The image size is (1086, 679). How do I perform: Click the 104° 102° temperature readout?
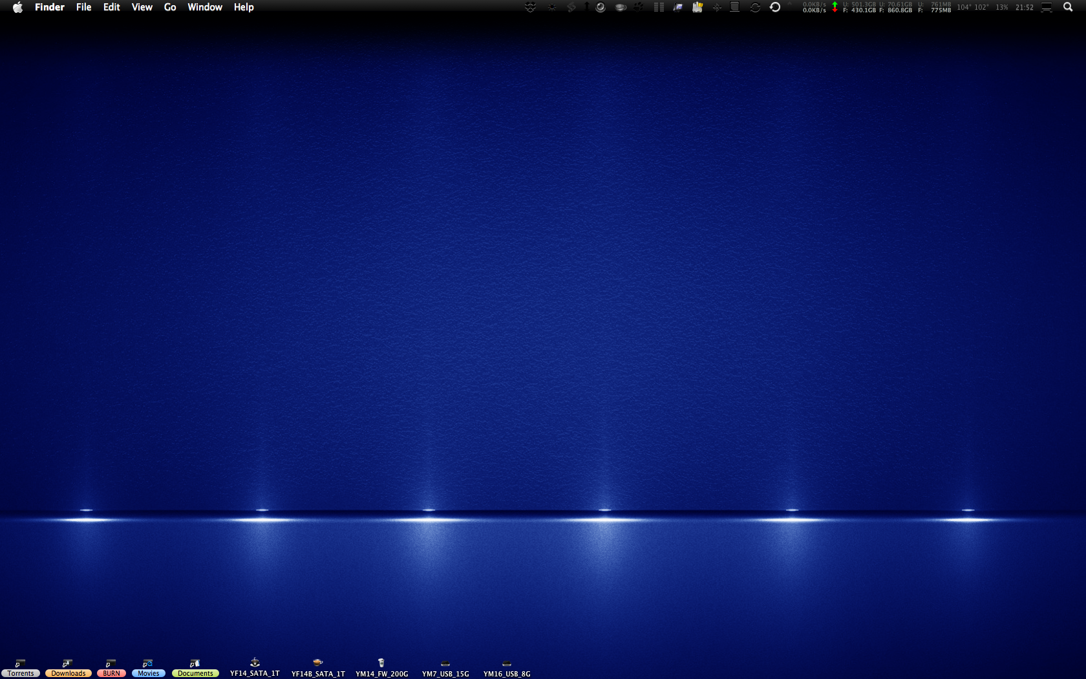tap(973, 7)
